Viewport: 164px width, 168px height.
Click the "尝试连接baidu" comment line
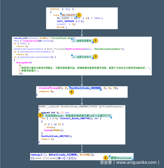tap(77, 116)
